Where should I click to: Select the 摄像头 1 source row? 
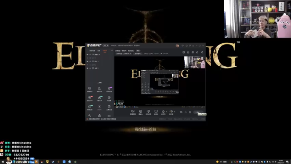click(100, 55)
